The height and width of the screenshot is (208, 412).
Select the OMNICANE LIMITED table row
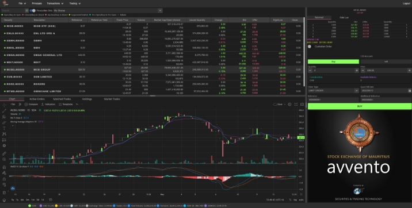pos(152,91)
